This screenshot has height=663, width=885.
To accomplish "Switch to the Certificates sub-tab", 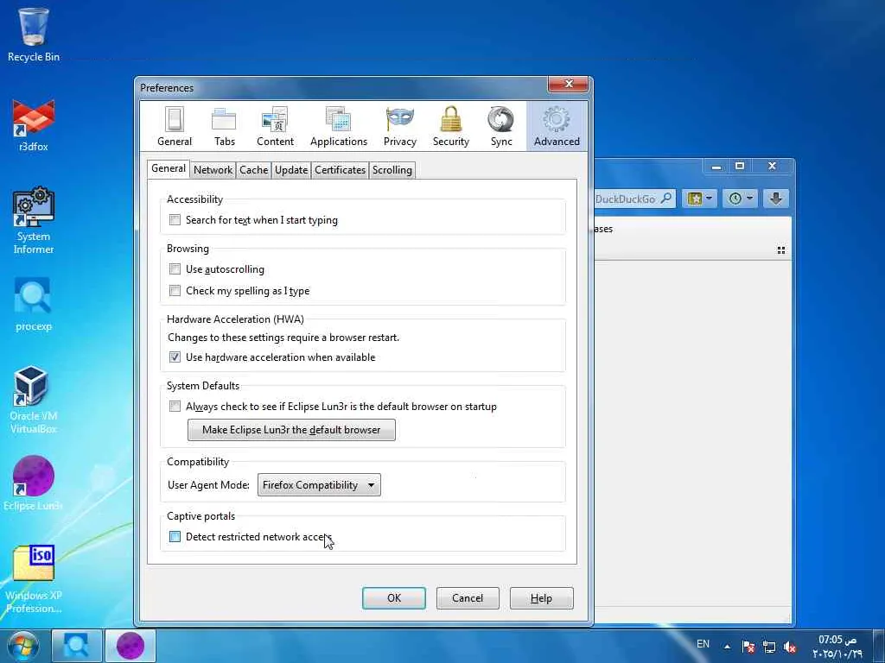I will [x=340, y=170].
